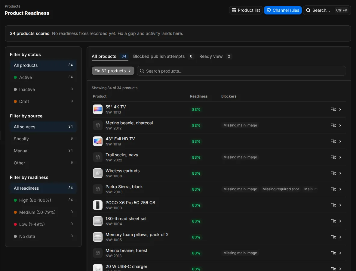Filter status by Draft
Screen dimensions: 356x271
coord(43,101)
